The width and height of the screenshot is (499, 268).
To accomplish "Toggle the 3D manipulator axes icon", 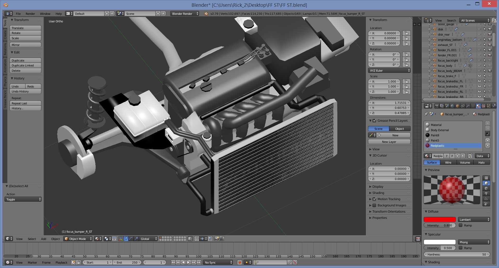I will (121, 239).
